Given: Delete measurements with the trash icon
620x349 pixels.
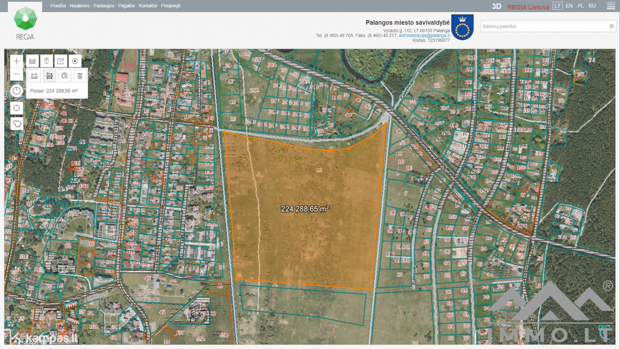Looking at the screenshot, I should (80, 76).
